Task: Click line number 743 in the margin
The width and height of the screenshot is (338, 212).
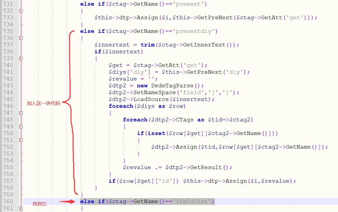Action: 8,86
